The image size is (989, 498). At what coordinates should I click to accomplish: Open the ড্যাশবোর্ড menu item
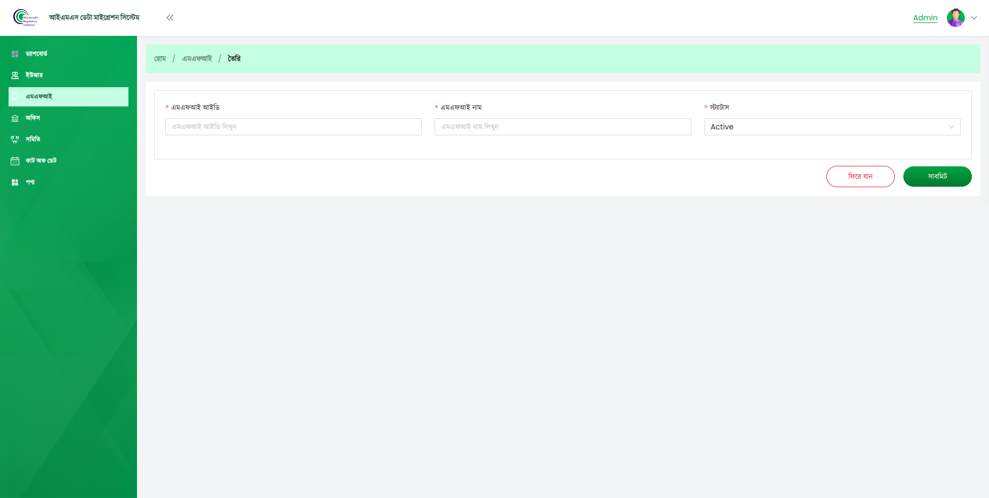[x=36, y=54]
